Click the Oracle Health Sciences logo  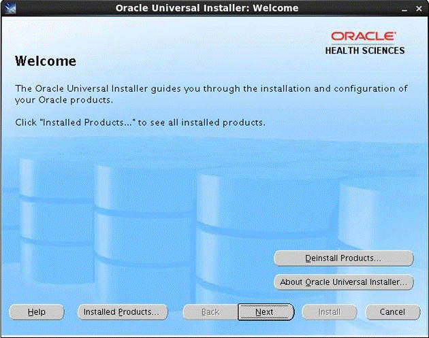pos(365,43)
